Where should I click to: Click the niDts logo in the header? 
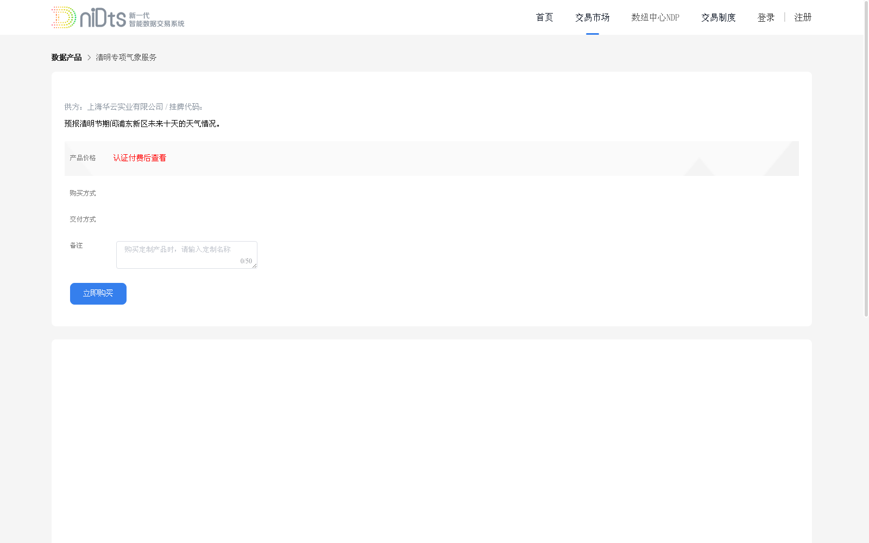pos(118,17)
